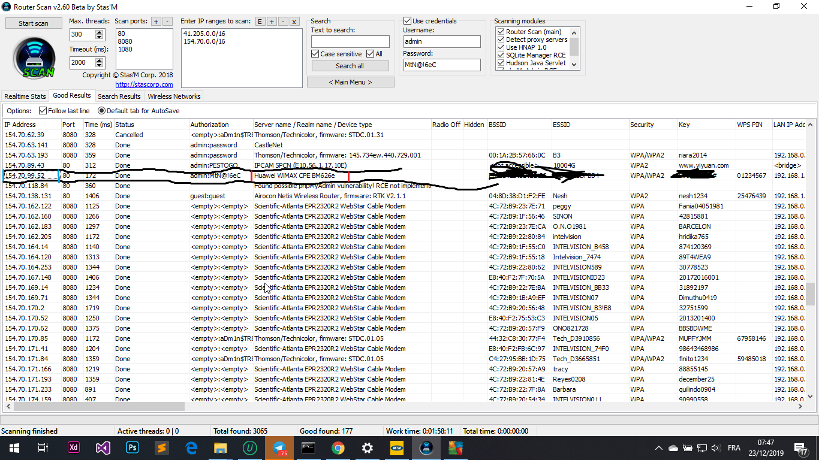Screen dimensions: 819x460
Task: Click the Search all button
Action: pyautogui.click(x=350, y=66)
